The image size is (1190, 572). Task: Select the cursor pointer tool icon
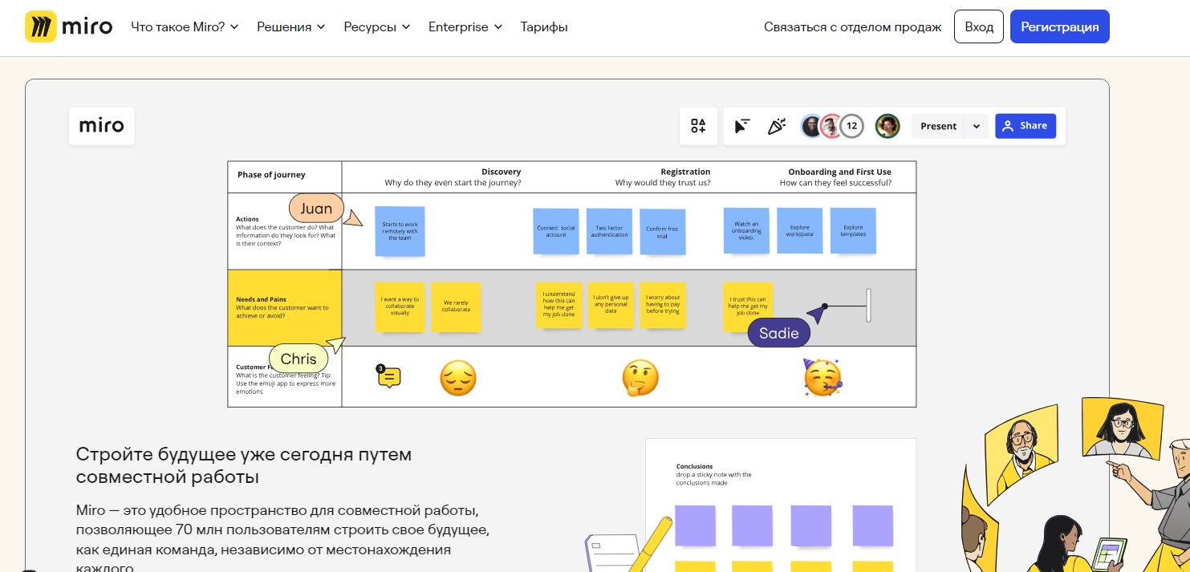coord(742,126)
